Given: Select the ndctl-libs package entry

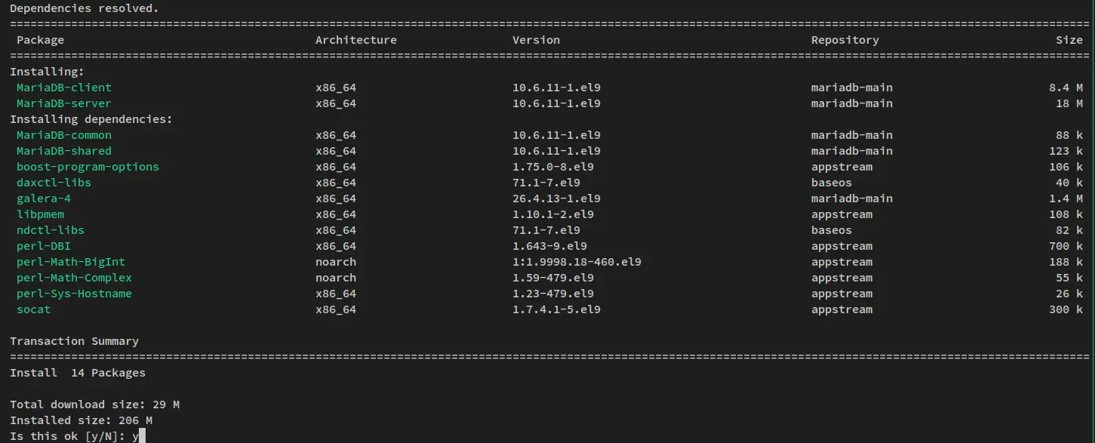Looking at the screenshot, I should click(51, 230).
